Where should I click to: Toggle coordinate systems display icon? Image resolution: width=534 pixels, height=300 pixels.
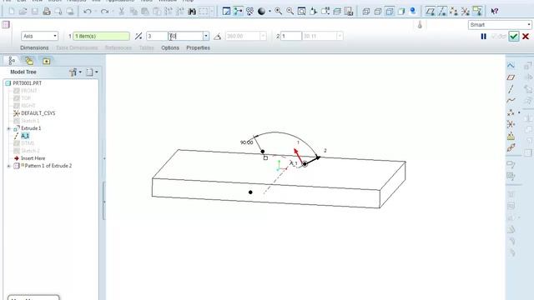[x=466, y=12]
